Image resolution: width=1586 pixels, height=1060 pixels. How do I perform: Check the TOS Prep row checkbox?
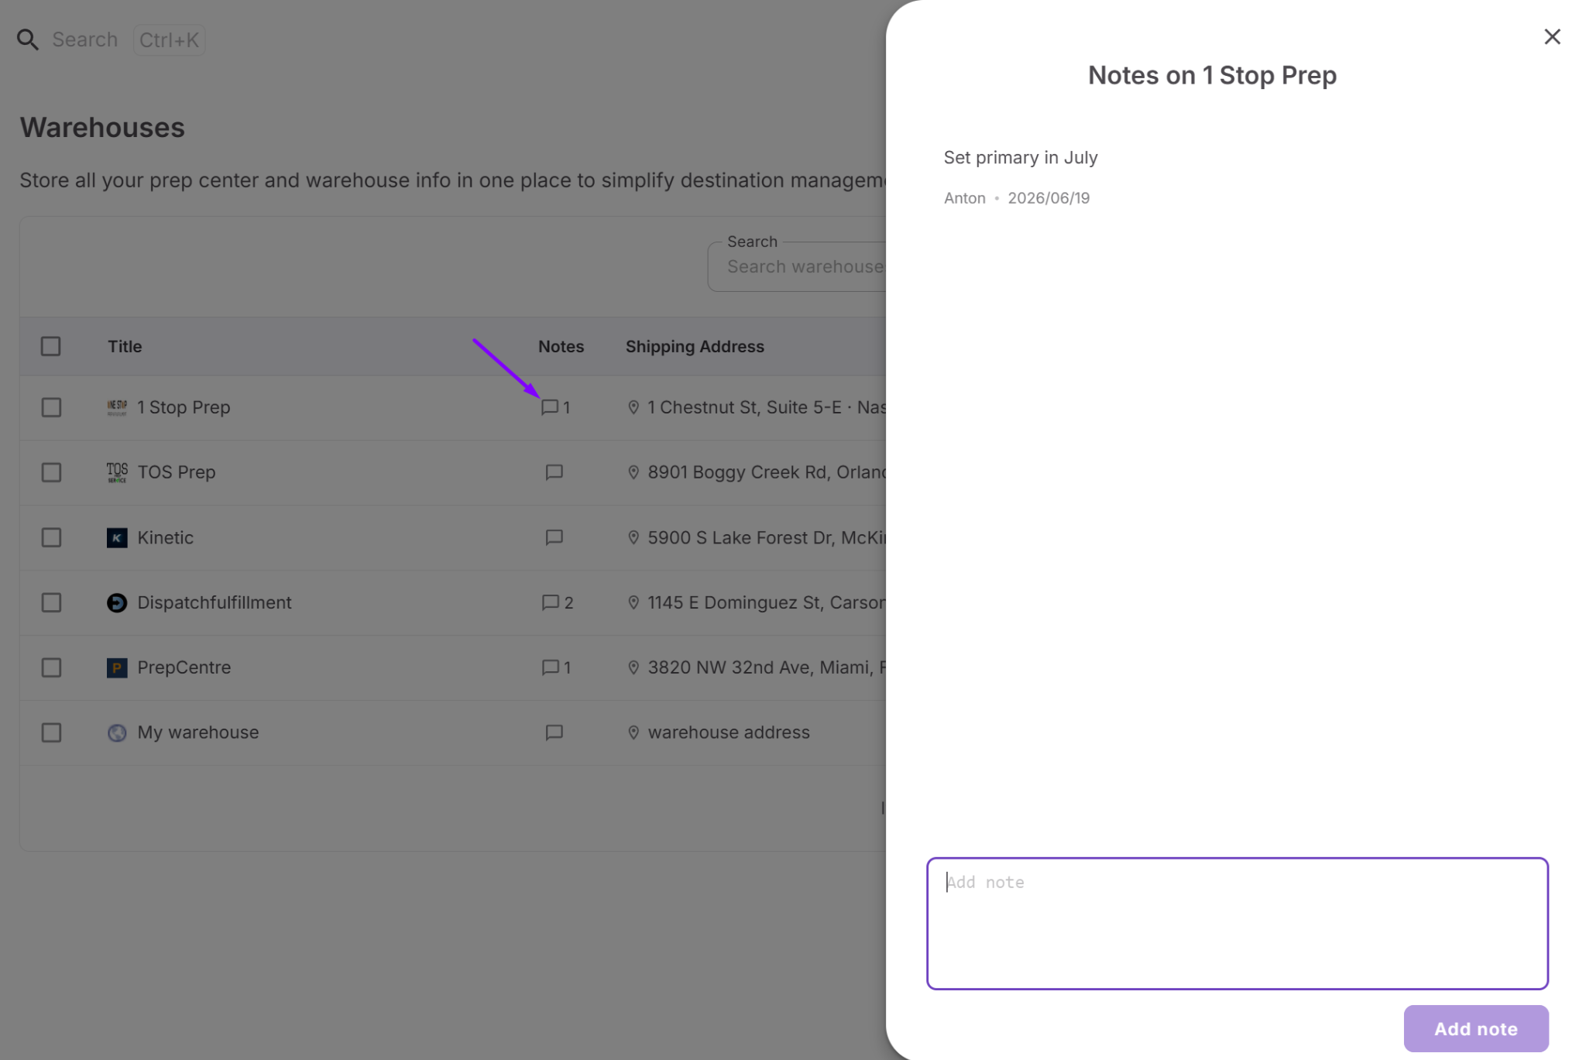point(51,472)
